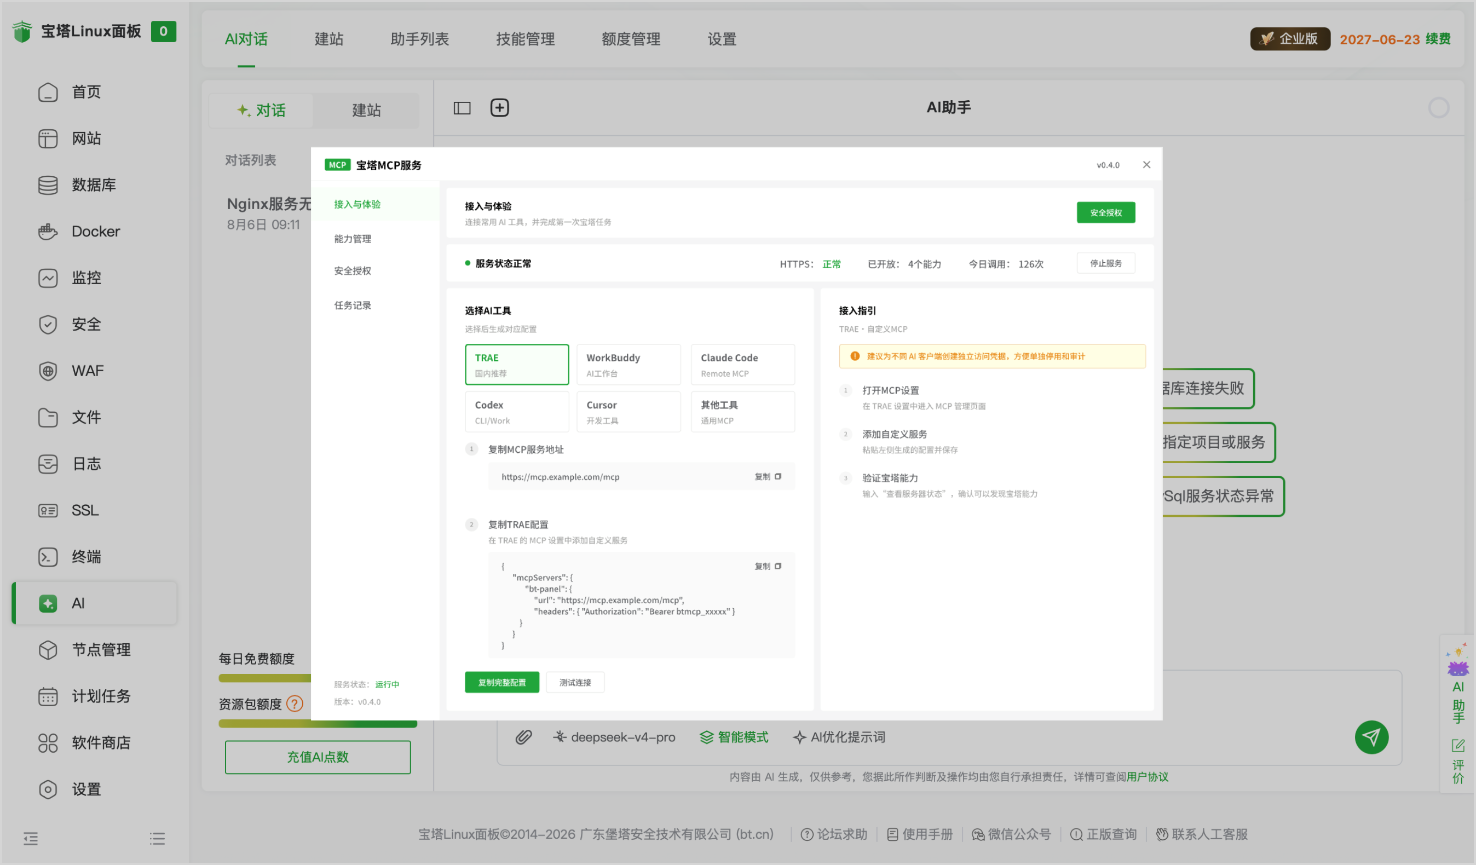Send the message with the paper plane button
The height and width of the screenshot is (865, 1476).
click(1372, 737)
